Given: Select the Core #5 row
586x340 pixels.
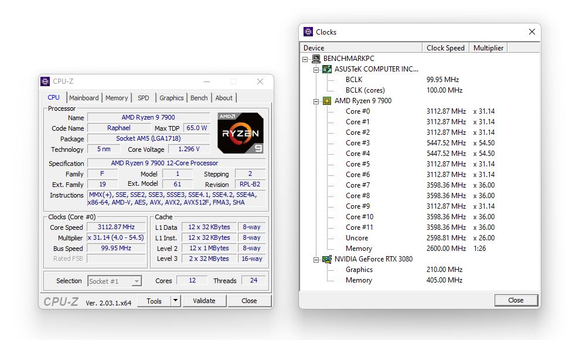Looking at the screenshot, I should [x=420, y=164].
